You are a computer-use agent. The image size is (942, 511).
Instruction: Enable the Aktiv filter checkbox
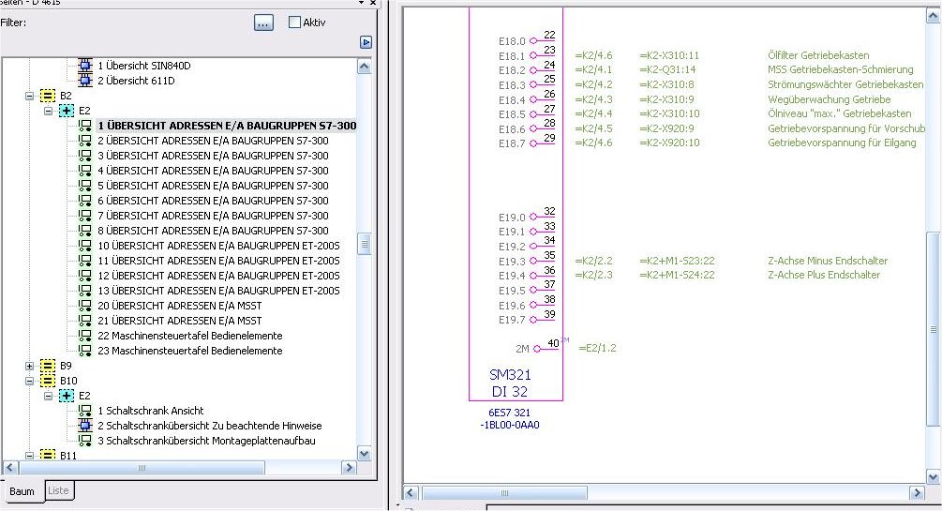tap(294, 23)
